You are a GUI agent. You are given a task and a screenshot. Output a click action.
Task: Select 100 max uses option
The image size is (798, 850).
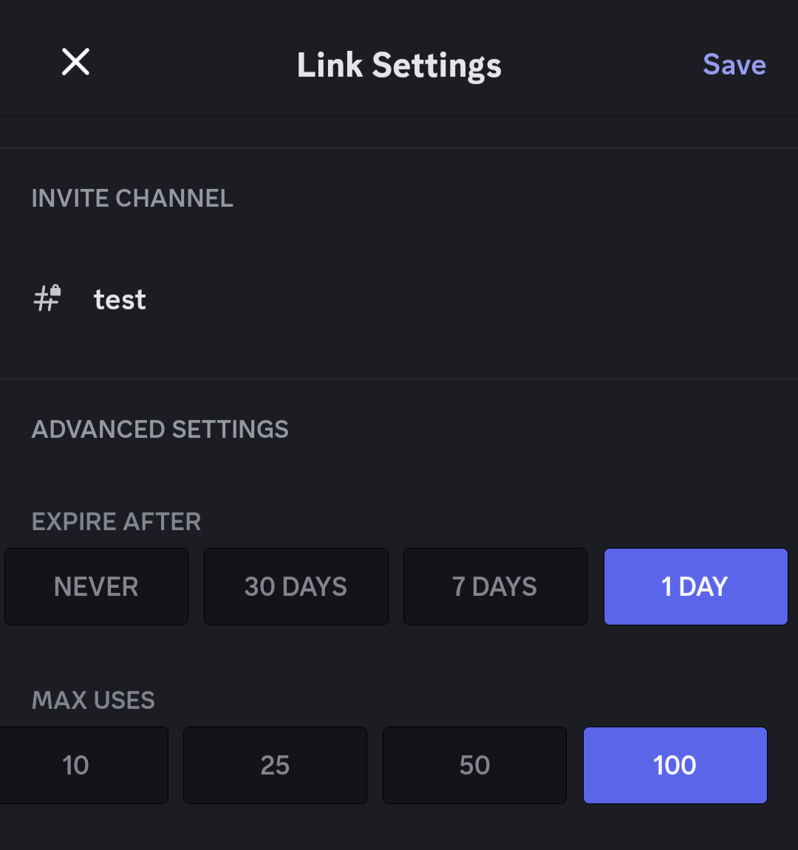tap(675, 766)
